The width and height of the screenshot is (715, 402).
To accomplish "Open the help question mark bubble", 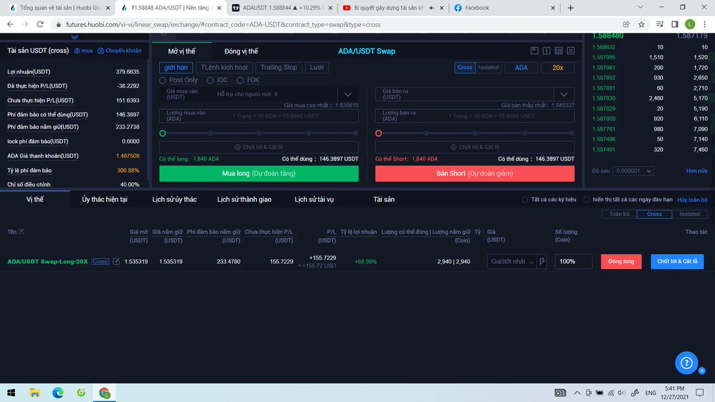I will (686, 362).
